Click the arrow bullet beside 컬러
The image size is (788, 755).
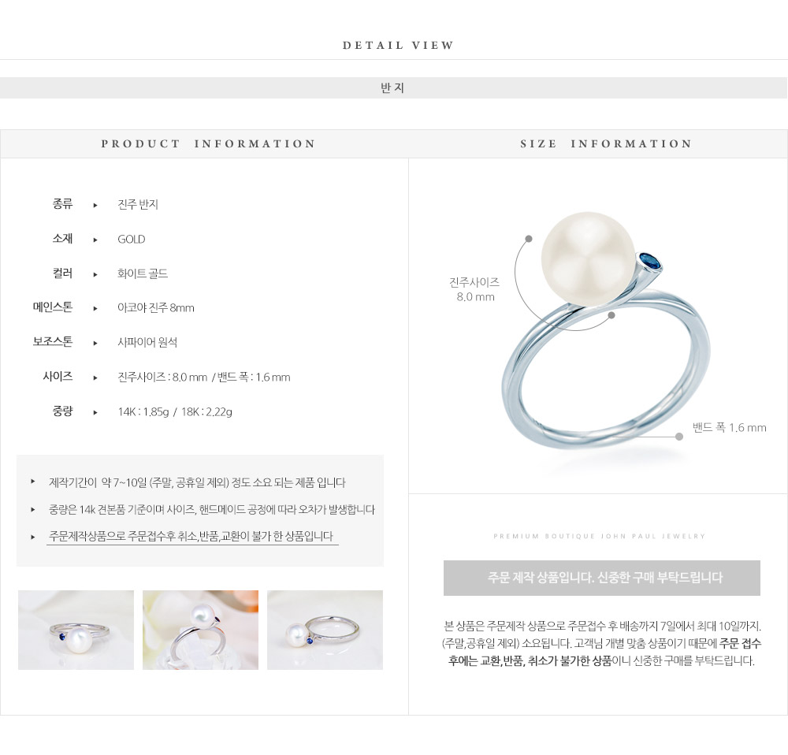(x=95, y=274)
